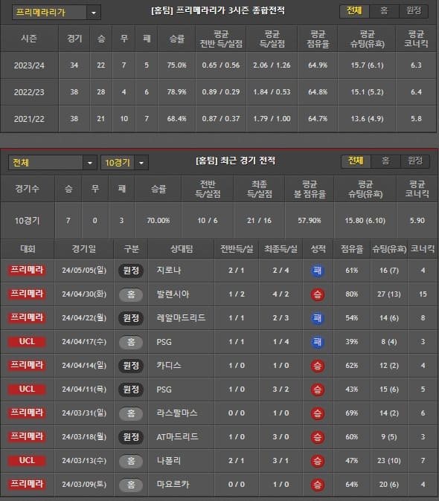Click red 승 result icon on AT마드리드 row
The height and width of the screenshot is (501, 439).
click(318, 437)
